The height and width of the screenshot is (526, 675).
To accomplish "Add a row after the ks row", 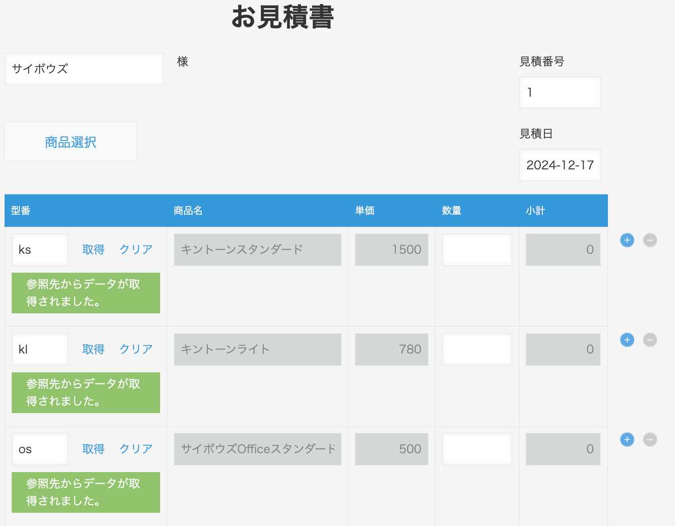I will (627, 240).
